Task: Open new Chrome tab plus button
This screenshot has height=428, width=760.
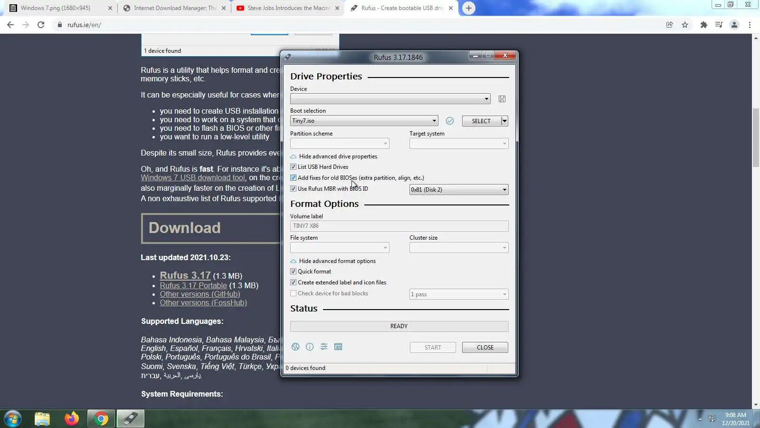Action: point(469,8)
